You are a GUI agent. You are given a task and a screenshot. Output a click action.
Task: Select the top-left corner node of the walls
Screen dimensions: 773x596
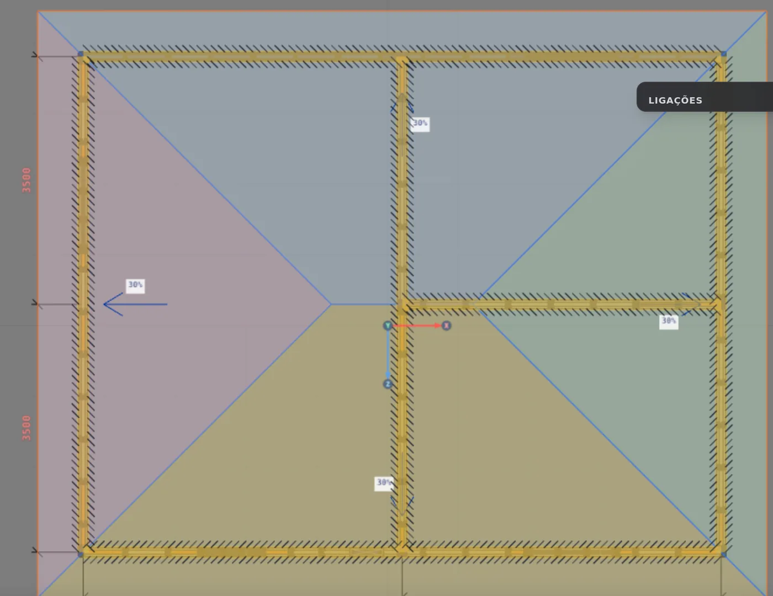pyautogui.click(x=81, y=54)
